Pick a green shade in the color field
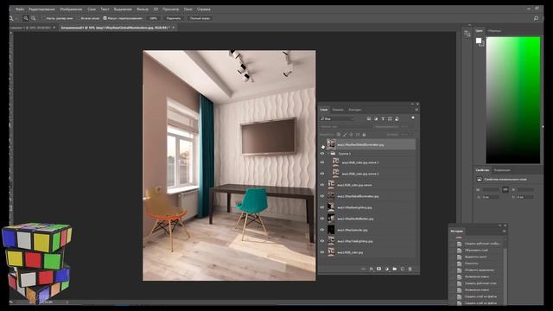The image size is (553, 311). pos(512,100)
